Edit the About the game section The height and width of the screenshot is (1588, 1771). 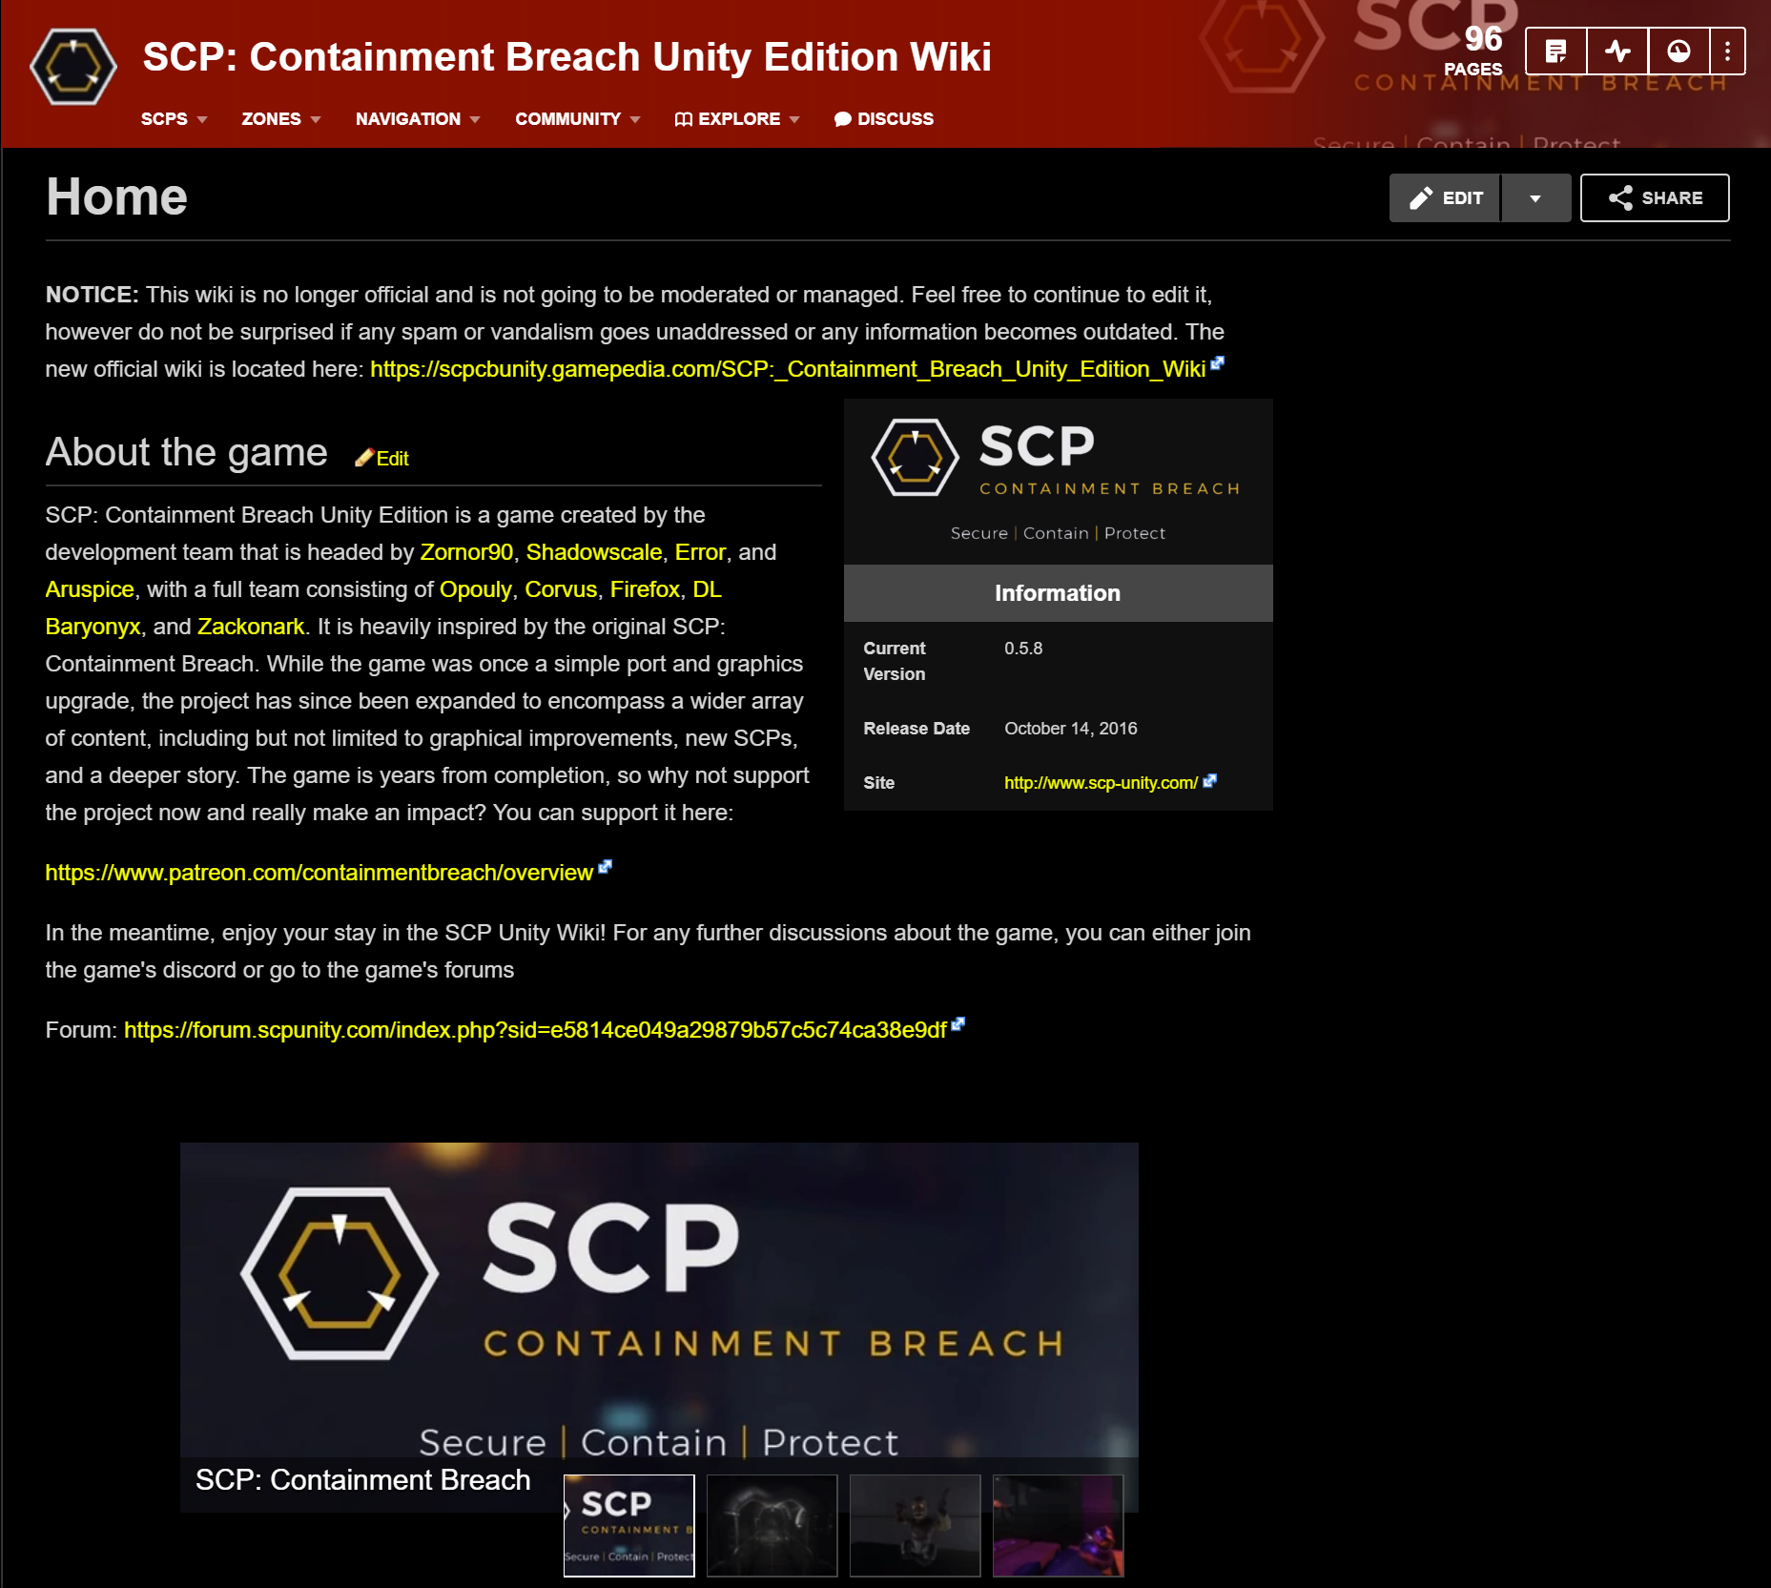(392, 459)
